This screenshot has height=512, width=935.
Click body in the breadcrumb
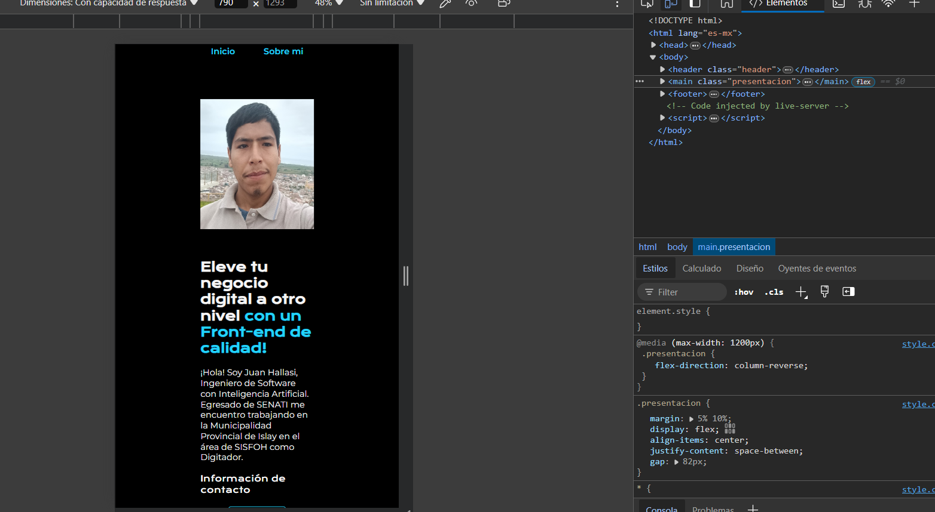(x=677, y=247)
